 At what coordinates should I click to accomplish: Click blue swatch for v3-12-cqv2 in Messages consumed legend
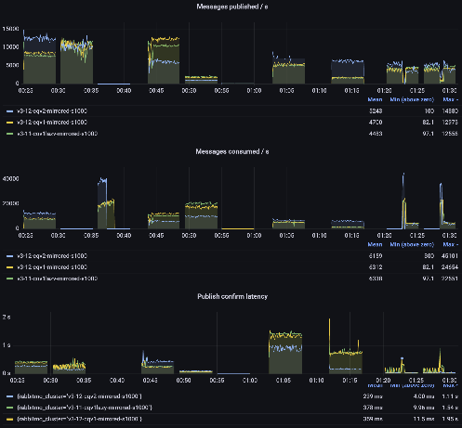[10, 256]
